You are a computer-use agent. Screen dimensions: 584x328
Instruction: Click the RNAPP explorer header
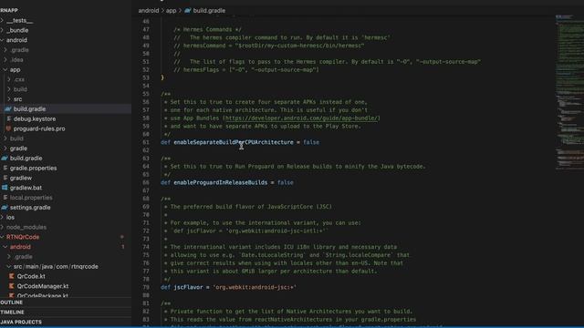[9, 10]
